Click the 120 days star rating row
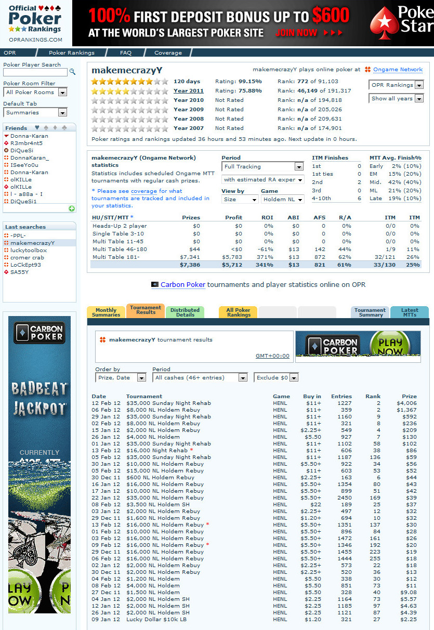 click(x=130, y=81)
